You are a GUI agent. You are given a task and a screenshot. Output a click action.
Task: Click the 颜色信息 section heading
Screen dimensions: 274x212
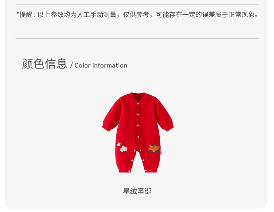[44, 64]
